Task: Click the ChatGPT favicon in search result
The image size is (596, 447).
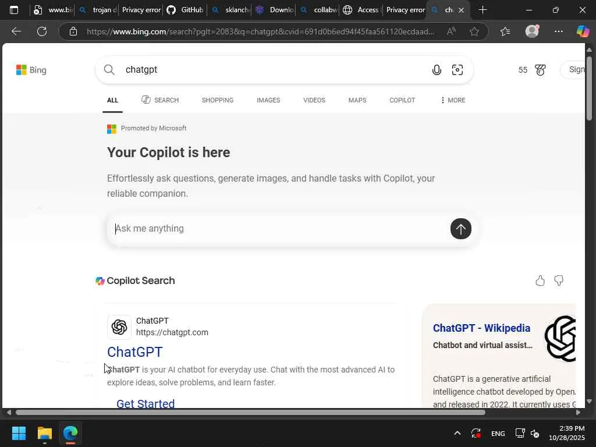Action: click(119, 327)
